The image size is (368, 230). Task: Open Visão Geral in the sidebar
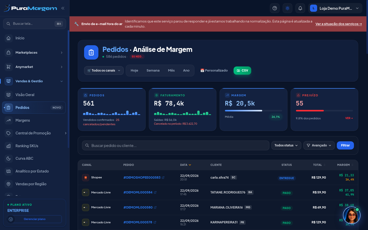[x=34, y=95]
